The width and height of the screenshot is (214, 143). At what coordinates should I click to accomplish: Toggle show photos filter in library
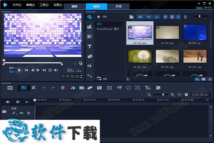click(148, 17)
